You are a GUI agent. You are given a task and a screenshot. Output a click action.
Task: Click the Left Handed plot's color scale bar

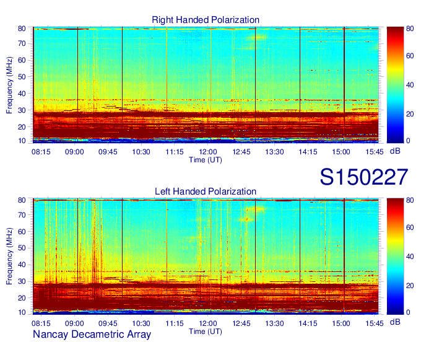[395, 256]
